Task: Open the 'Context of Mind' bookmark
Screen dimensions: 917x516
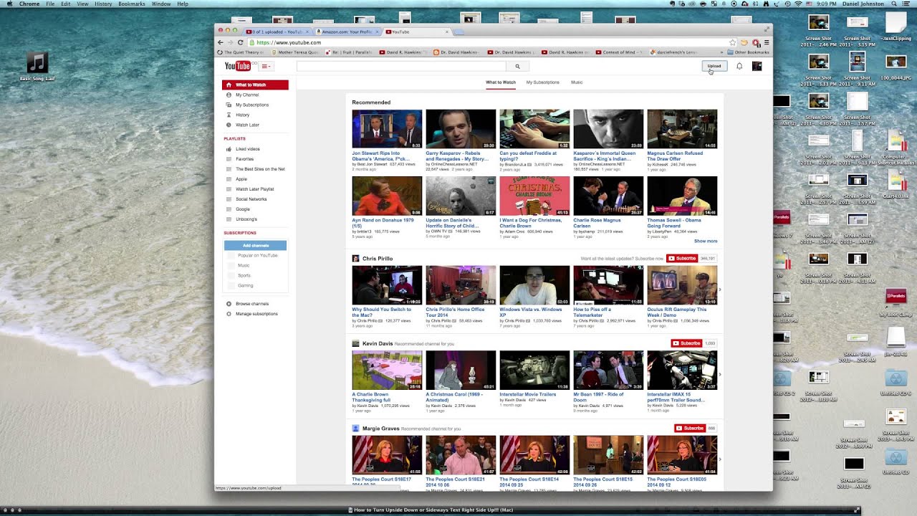Action: pyautogui.click(x=618, y=52)
